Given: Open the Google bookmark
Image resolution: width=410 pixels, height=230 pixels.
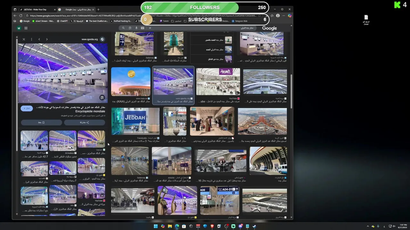Looking at the screenshot, I should pyautogui.click(x=25, y=21).
